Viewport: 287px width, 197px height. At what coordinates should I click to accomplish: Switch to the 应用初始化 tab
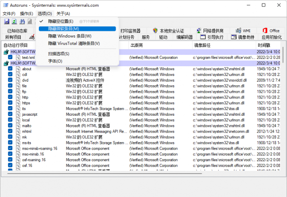272,37
